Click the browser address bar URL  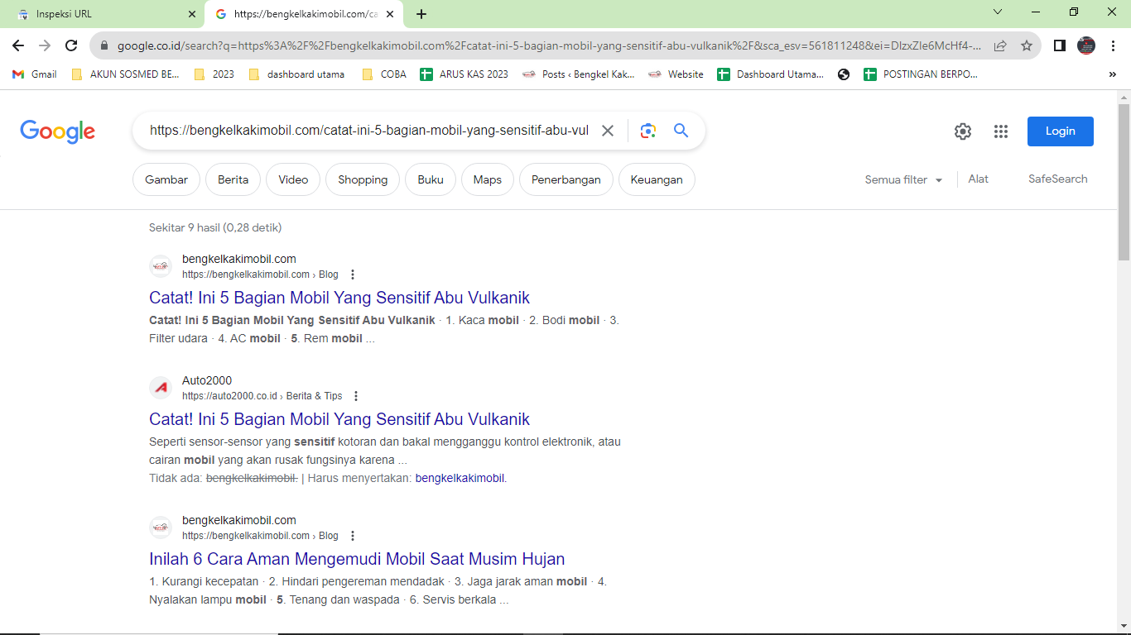coord(550,46)
